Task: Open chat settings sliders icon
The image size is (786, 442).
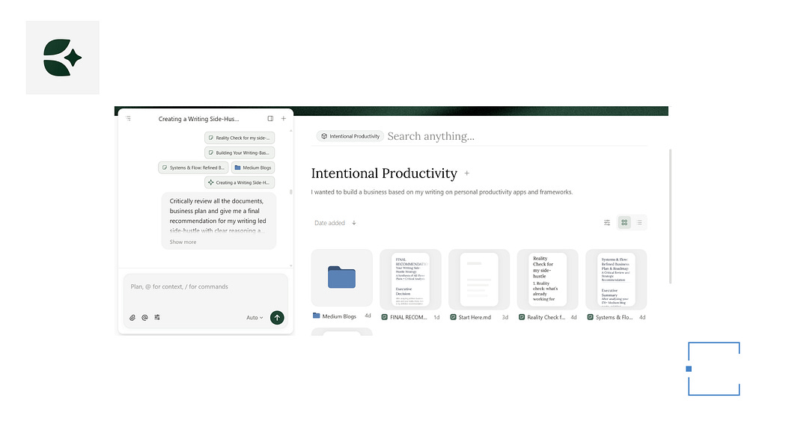Action: [157, 317]
